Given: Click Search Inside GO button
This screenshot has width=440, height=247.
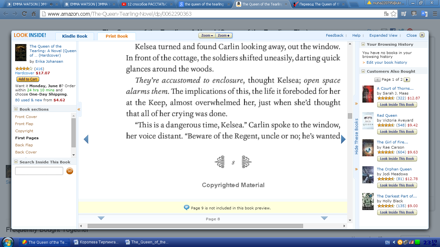Looking at the screenshot, I should point(70,171).
